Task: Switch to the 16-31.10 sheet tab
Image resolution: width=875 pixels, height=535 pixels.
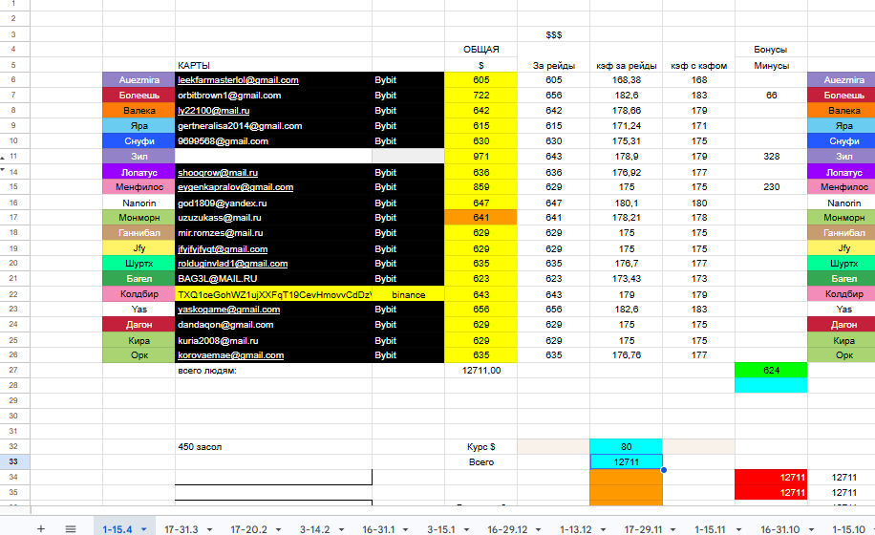Action: click(780, 529)
